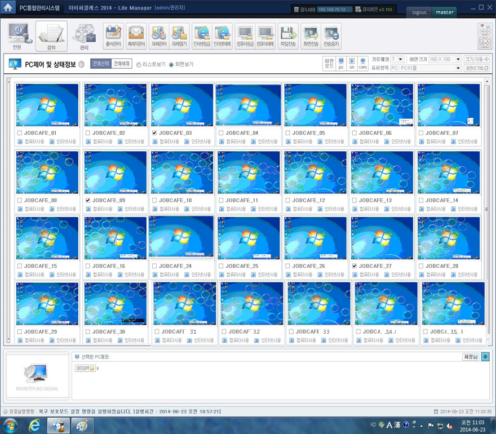Click 인터넷잠금 to lock internet

202,36
